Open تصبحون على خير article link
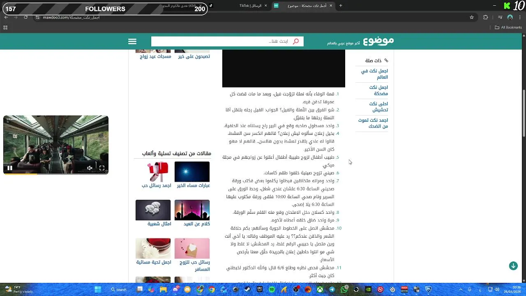The image size is (526, 296). [194, 56]
